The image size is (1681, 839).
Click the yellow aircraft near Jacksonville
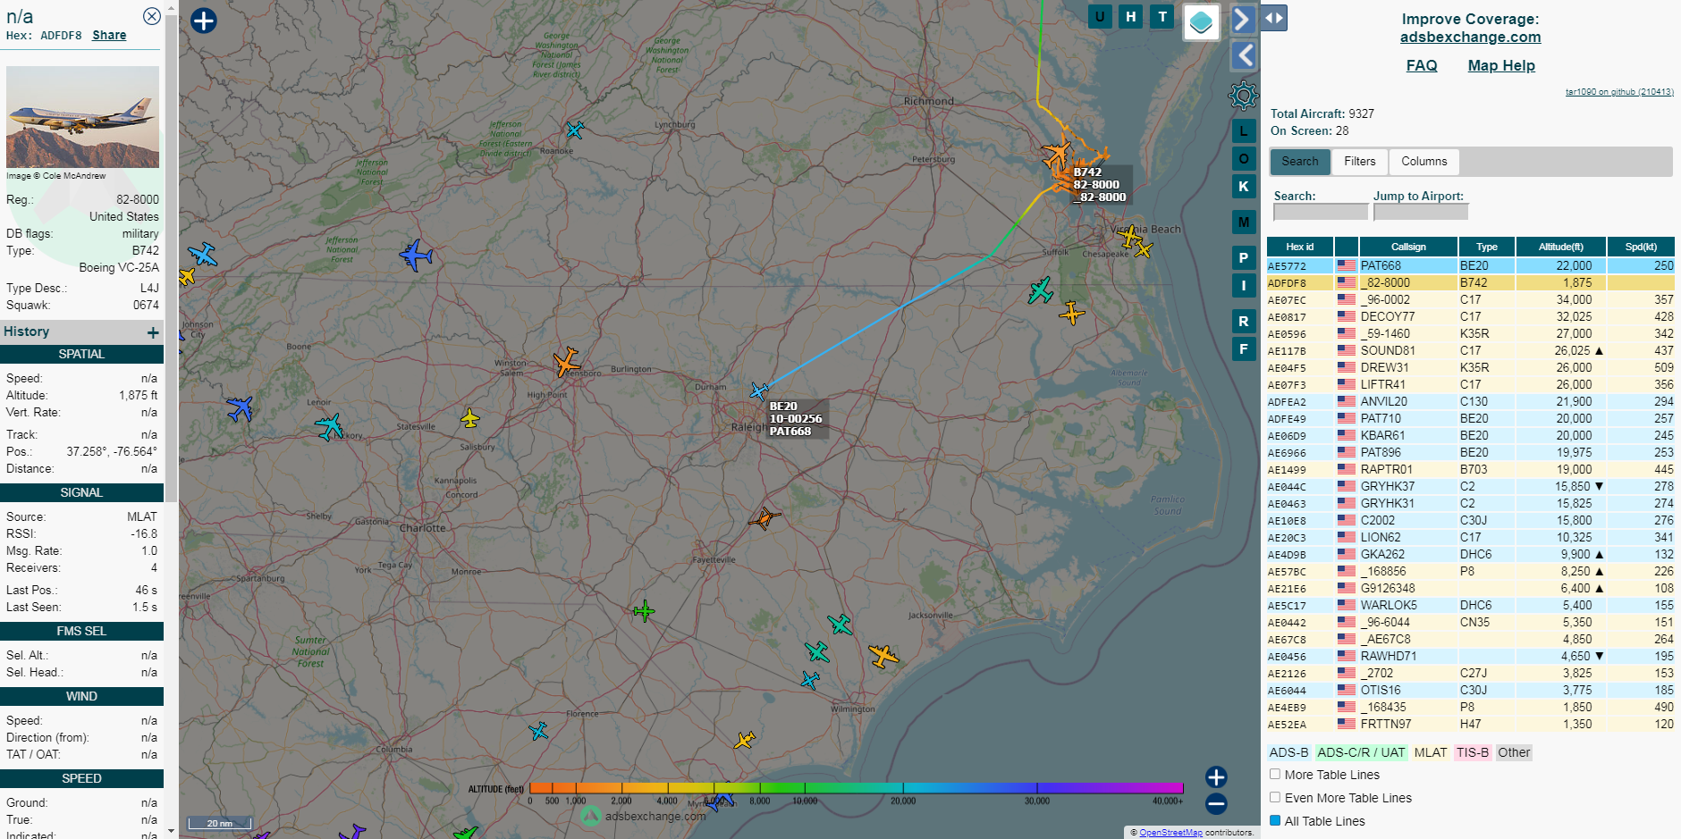[x=883, y=656]
